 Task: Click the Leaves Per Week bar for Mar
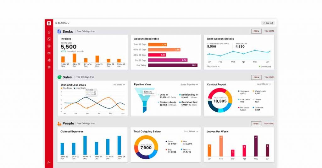coord(233,153)
